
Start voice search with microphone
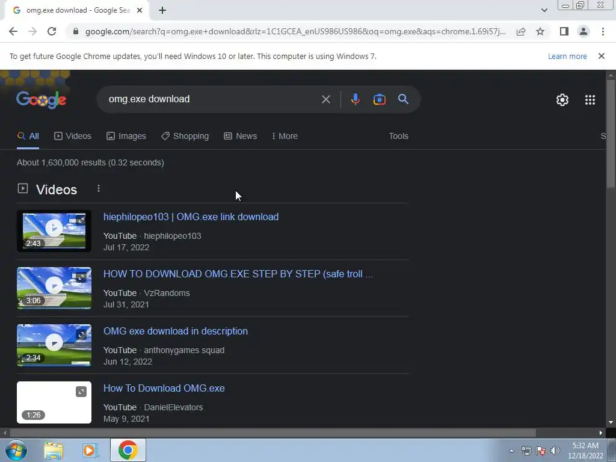pos(356,99)
